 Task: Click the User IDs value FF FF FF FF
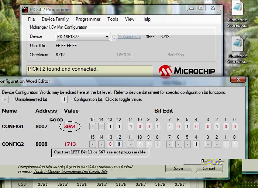point(66,46)
